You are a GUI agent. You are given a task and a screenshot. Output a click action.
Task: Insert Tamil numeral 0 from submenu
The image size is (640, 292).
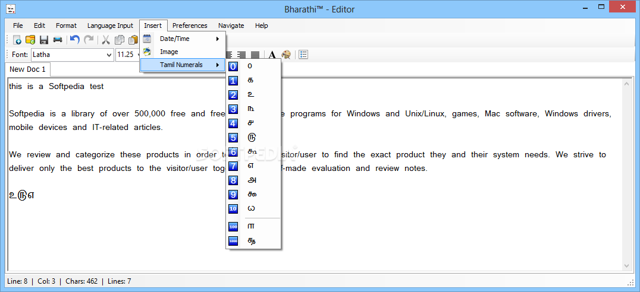[253, 66]
